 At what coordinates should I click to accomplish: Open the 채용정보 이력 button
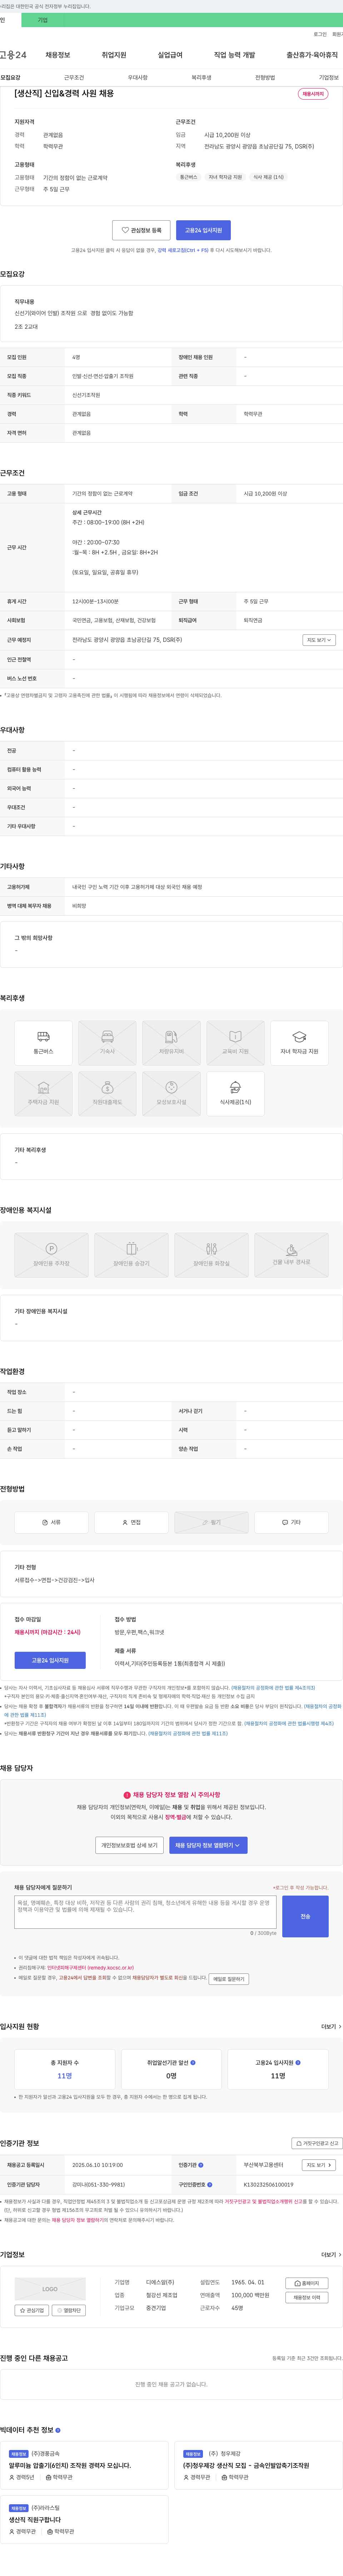307,2298
